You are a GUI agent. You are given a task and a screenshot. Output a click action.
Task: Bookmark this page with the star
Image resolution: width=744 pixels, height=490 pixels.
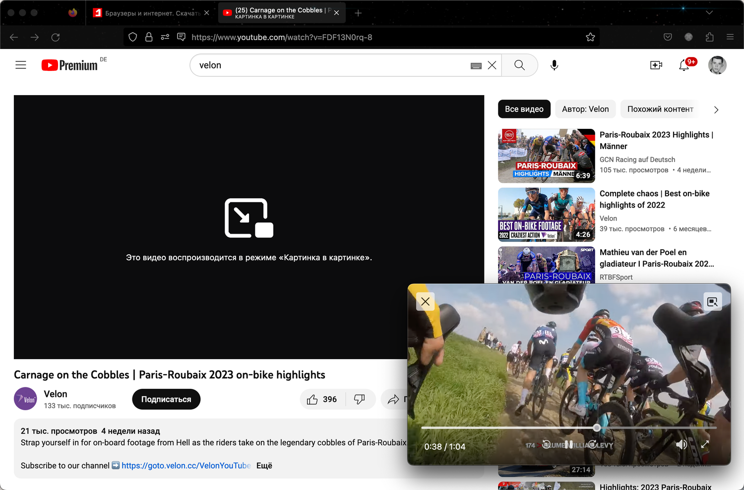(590, 37)
